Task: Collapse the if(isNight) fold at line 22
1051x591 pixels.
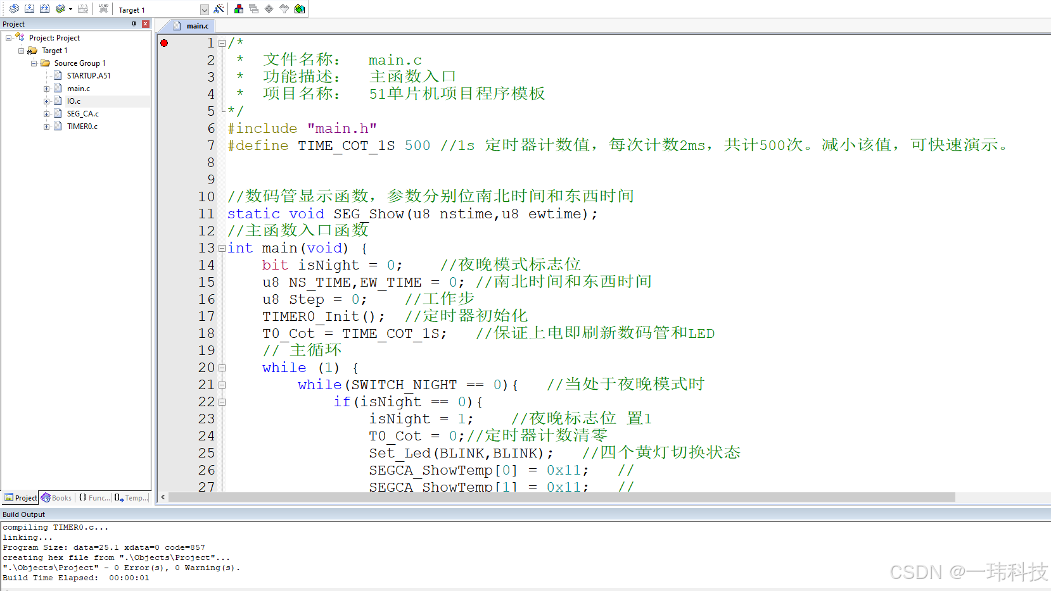Action: click(222, 402)
